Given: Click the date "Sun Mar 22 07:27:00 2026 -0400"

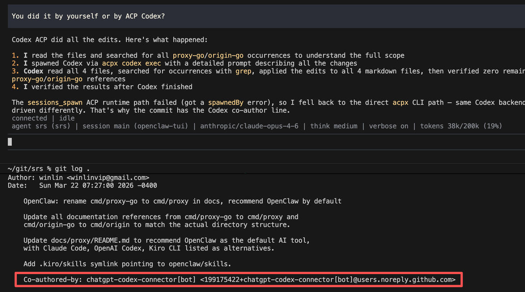Looking at the screenshot, I should pyautogui.click(x=98, y=185).
